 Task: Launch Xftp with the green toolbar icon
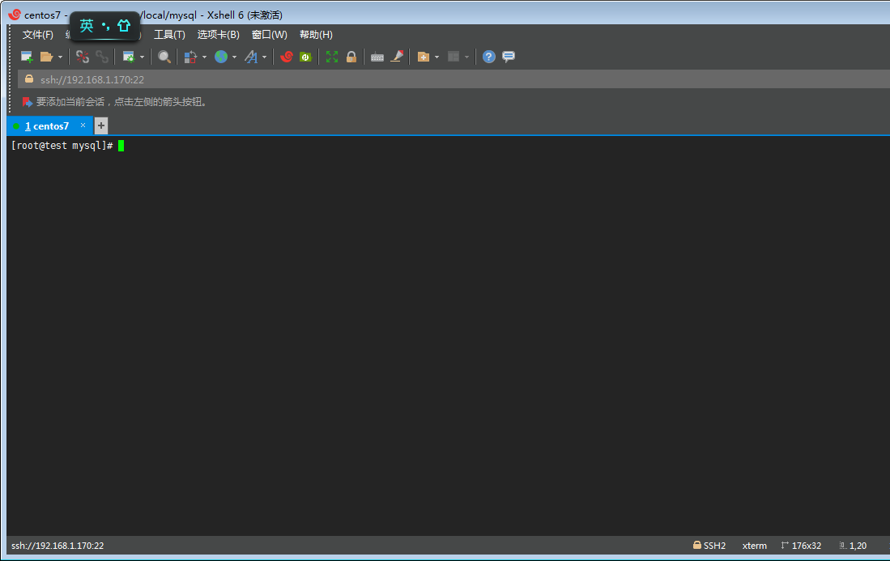[306, 57]
